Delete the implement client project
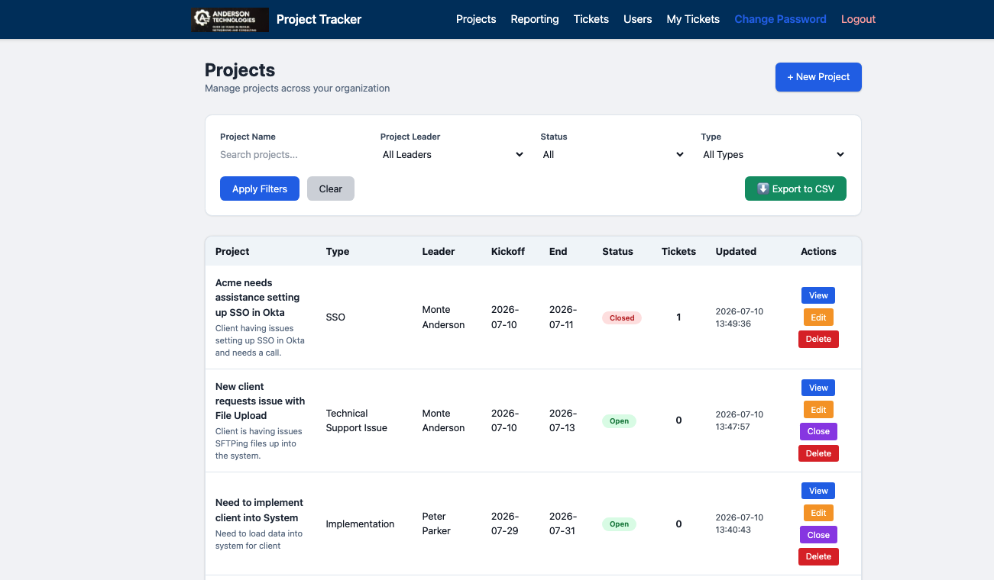994x580 pixels. pos(818,556)
